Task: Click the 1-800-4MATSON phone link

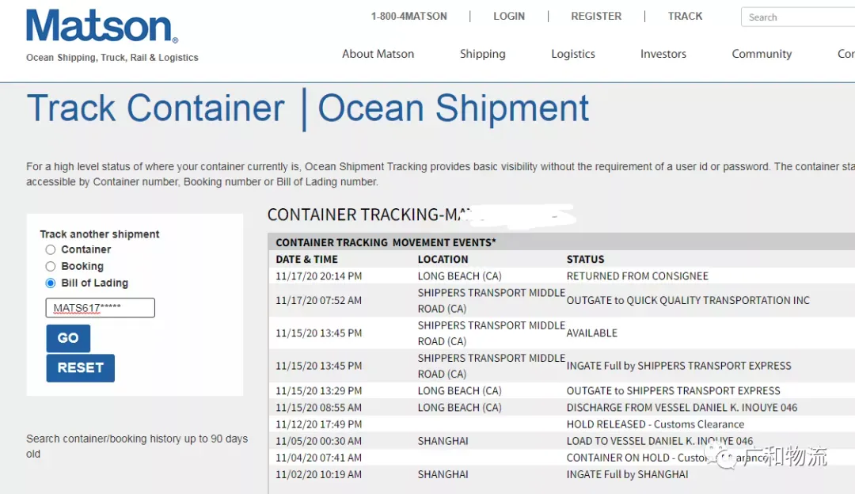Action: tap(409, 17)
